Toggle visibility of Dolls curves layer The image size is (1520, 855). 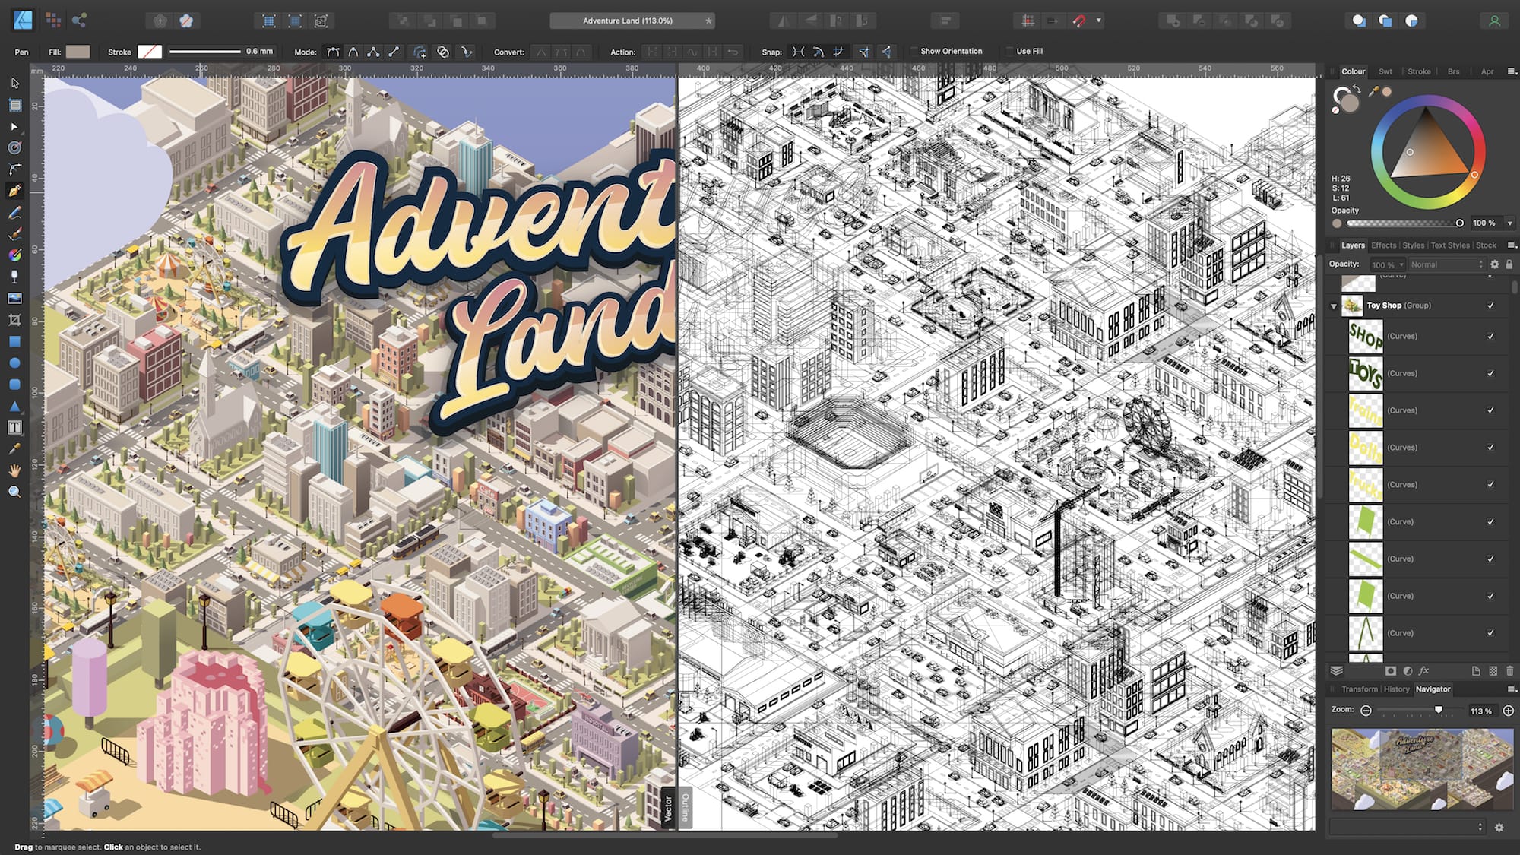[1490, 448]
